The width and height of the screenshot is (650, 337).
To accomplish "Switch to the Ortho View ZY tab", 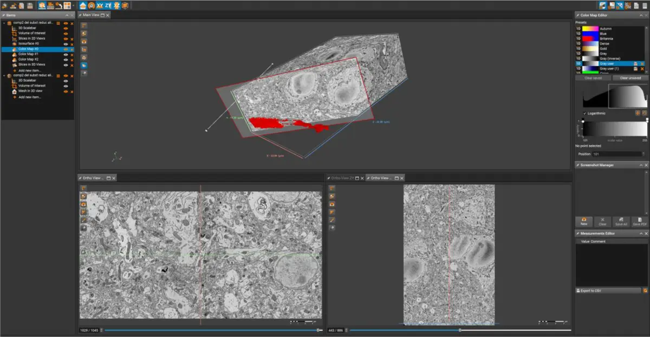I will 342,178.
